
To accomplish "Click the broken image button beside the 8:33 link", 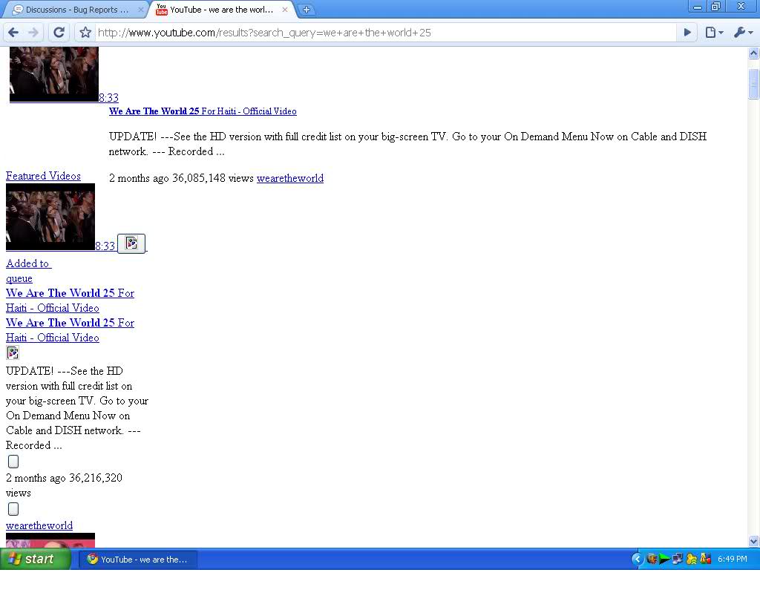I will 131,243.
